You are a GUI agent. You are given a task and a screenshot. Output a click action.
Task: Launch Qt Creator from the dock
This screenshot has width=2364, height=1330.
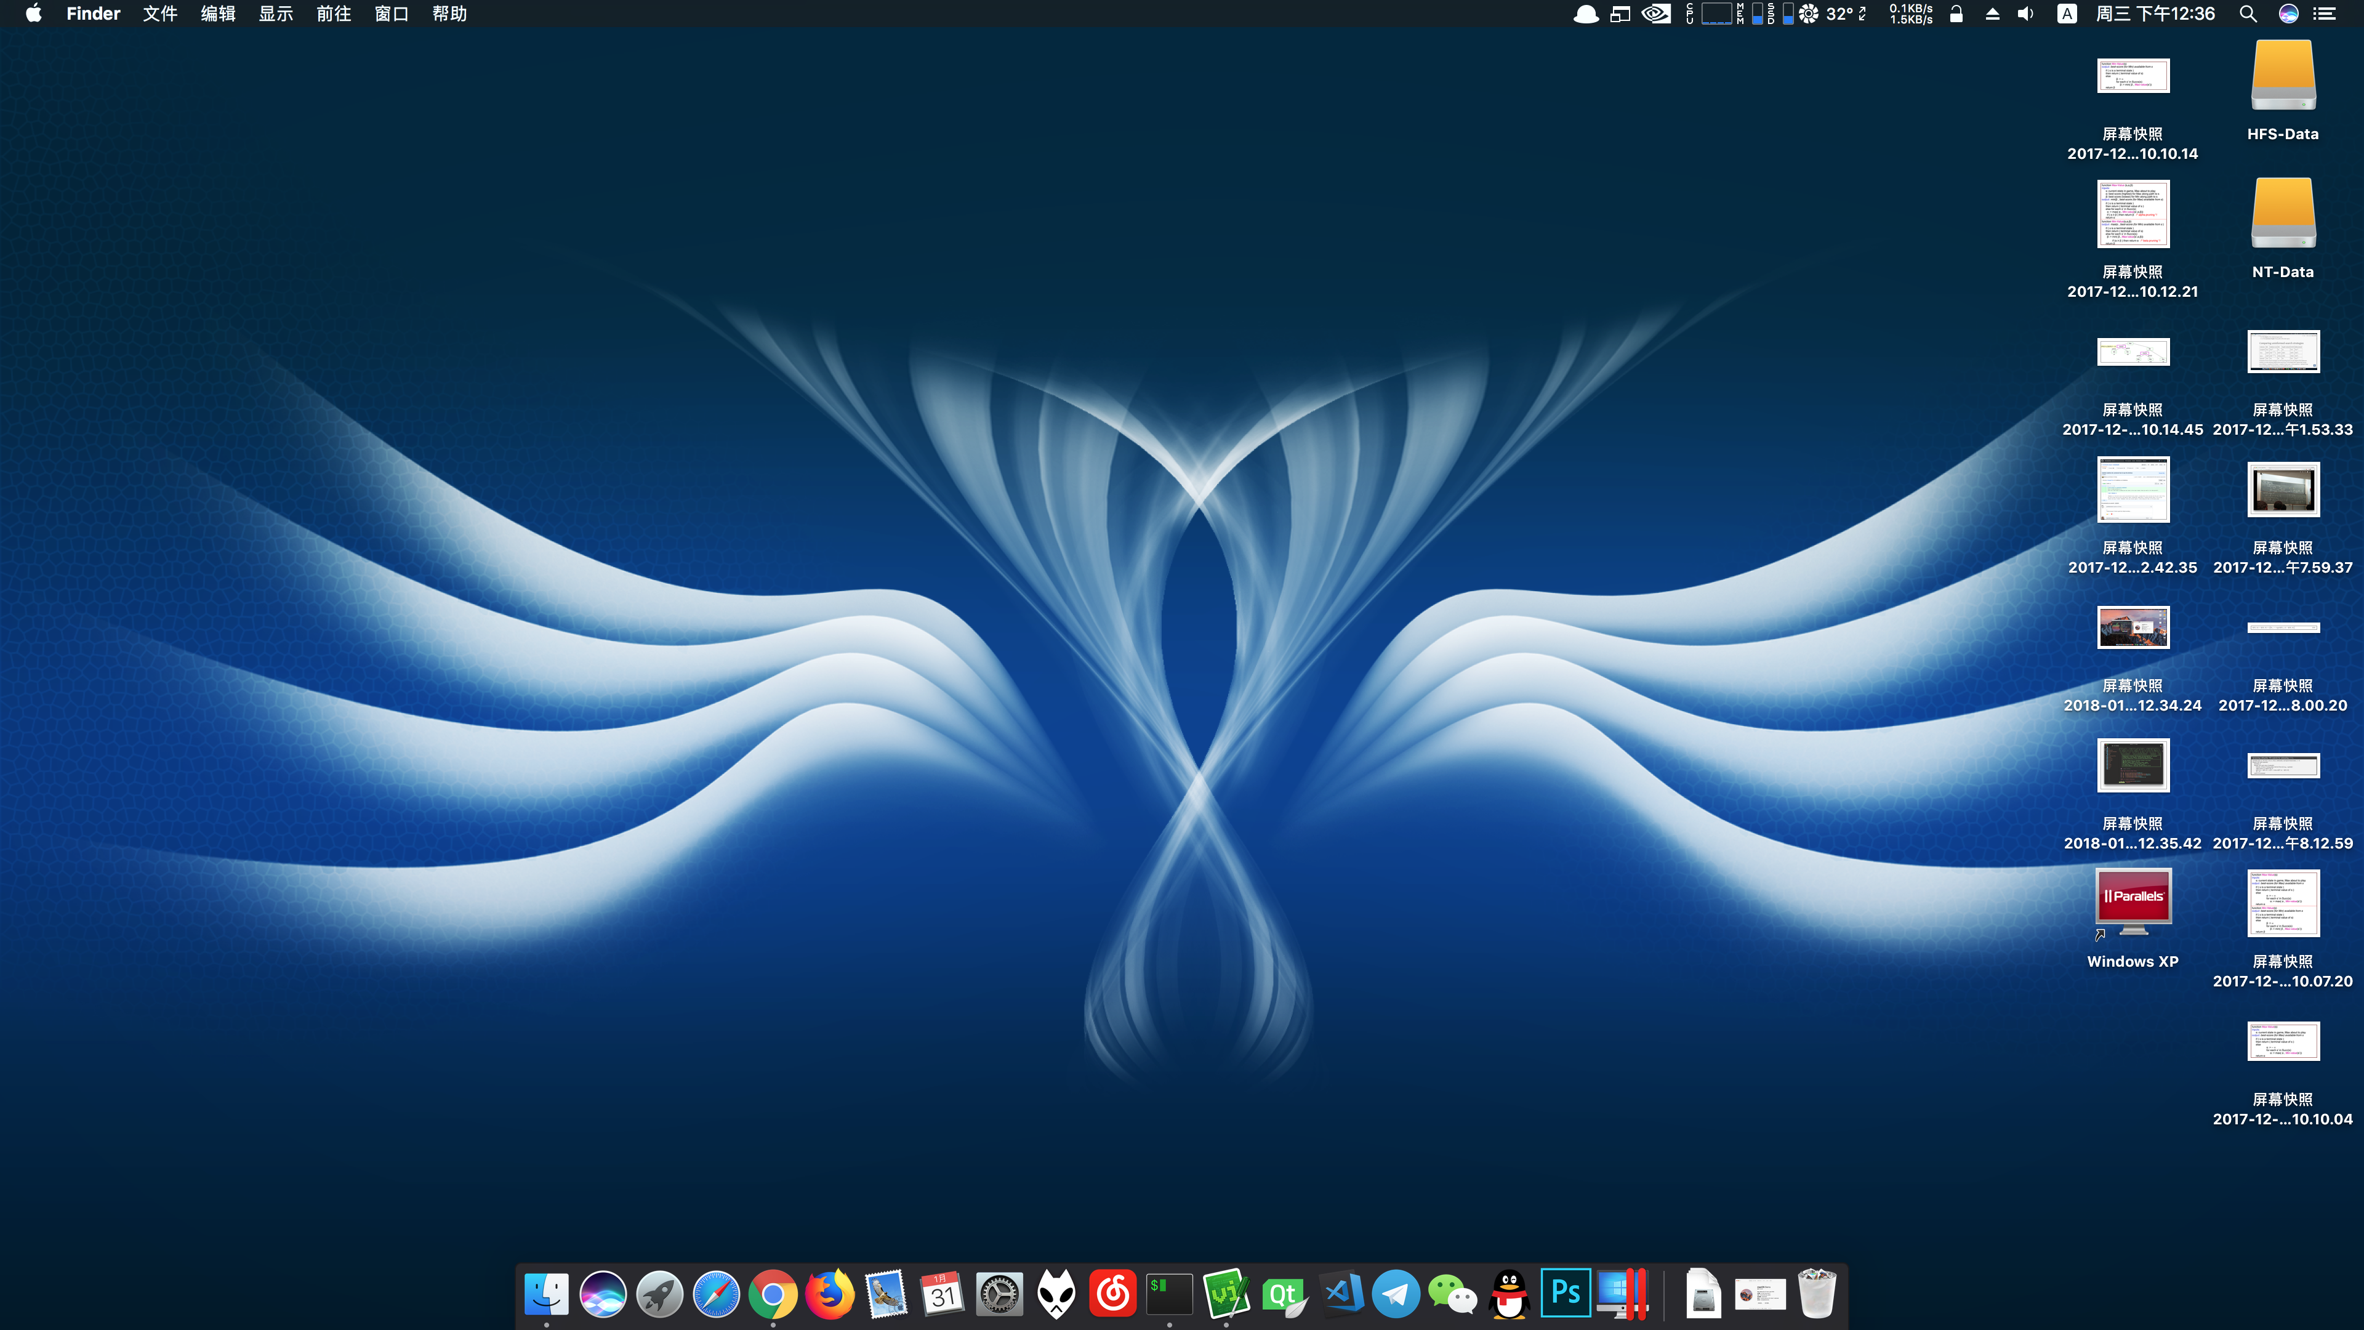(1283, 1294)
